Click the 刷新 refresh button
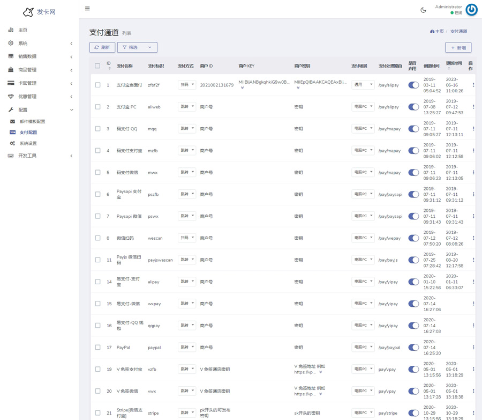 pos(102,47)
